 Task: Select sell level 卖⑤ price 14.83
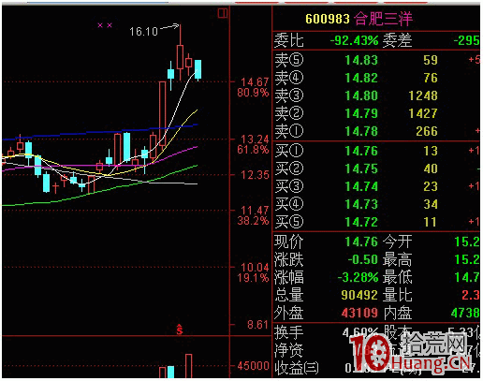click(x=361, y=60)
